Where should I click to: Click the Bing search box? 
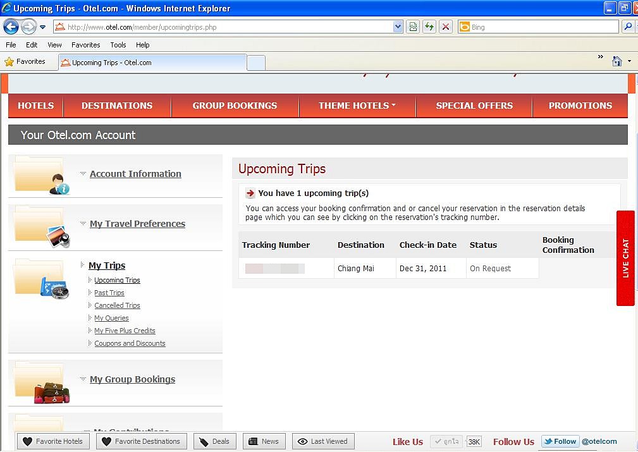(x=538, y=27)
